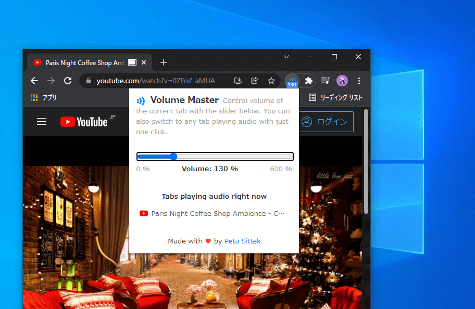Click the ログイン sign-in button
The width and height of the screenshot is (475, 309).
pyautogui.click(x=326, y=122)
